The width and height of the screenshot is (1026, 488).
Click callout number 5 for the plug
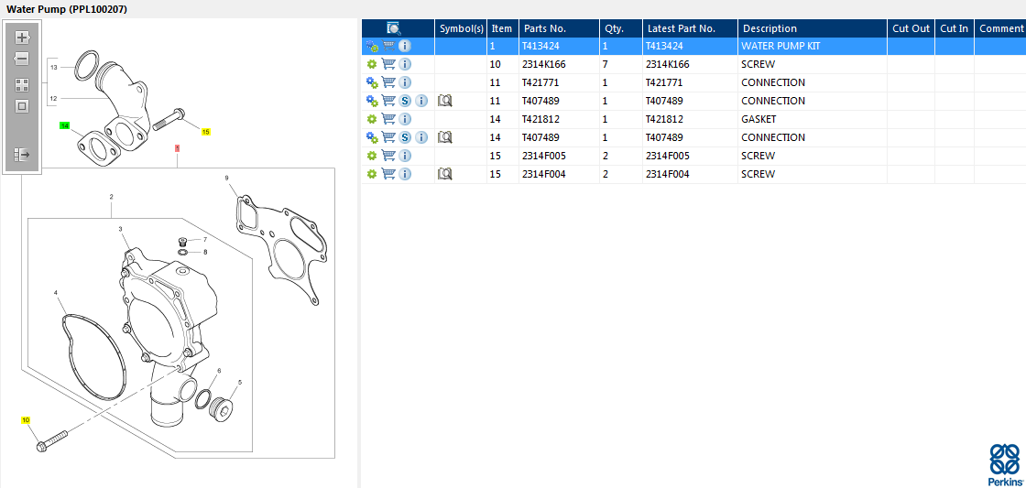pos(240,382)
